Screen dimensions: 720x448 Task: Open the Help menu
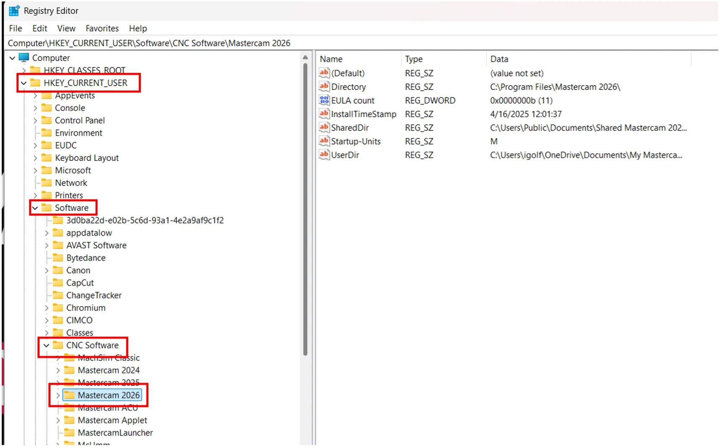click(138, 28)
